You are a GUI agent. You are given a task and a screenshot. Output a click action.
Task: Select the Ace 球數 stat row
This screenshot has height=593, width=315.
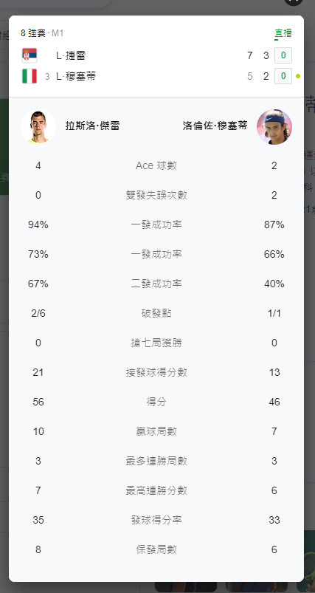click(x=156, y=165)
